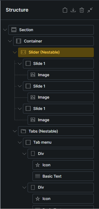The height and width of the screenshot is (209, 99).
Task: Click the star icon of first Icon element
Action: [x=38, y=165]
